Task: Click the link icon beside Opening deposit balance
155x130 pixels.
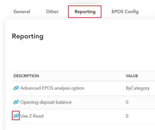Action: (16, 102)
